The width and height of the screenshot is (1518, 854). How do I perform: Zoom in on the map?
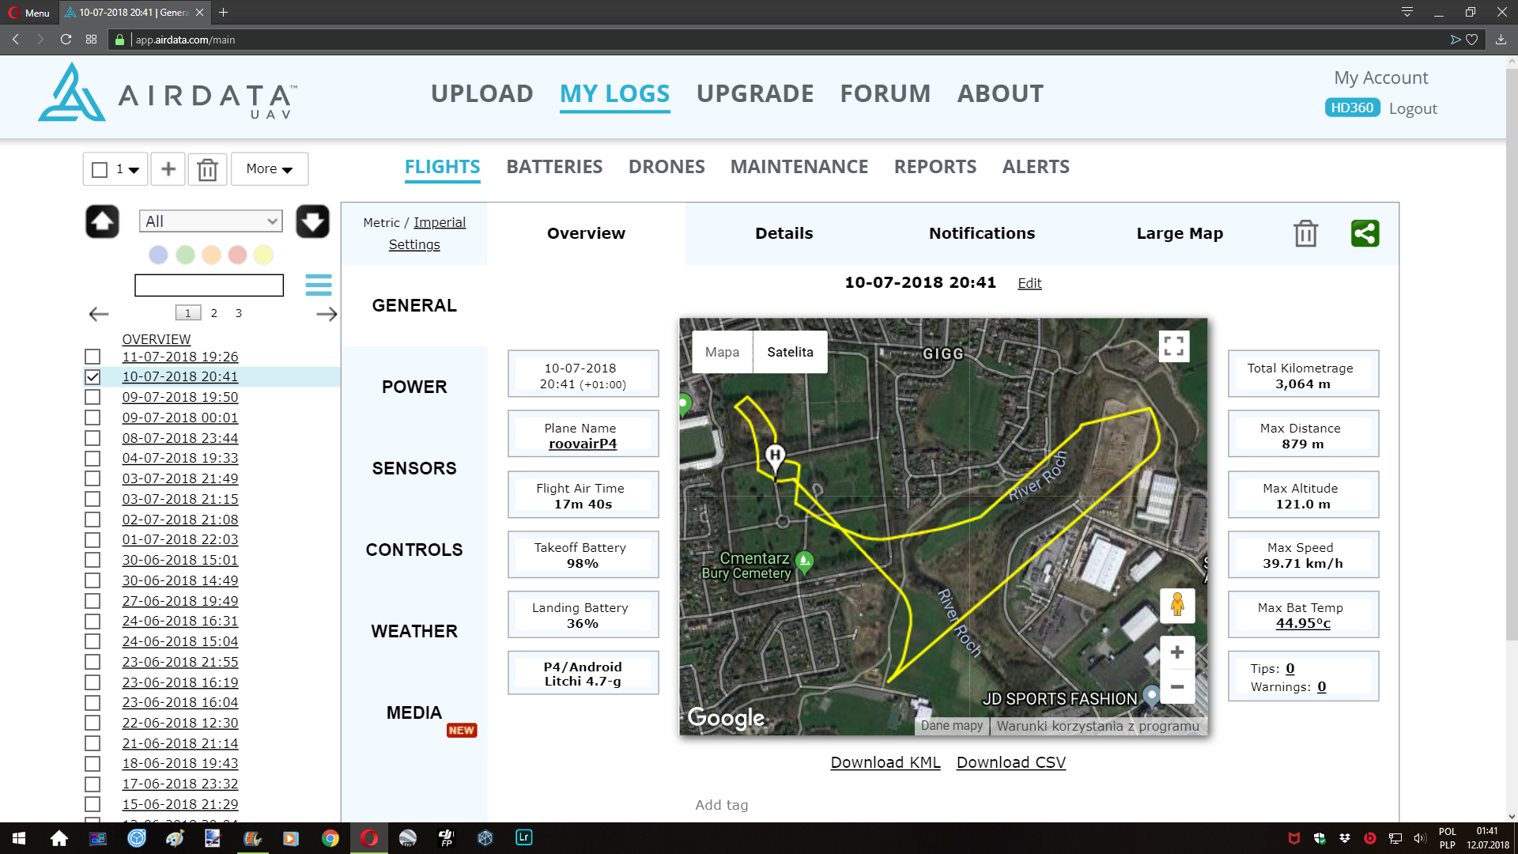[x=1177, y=652]
